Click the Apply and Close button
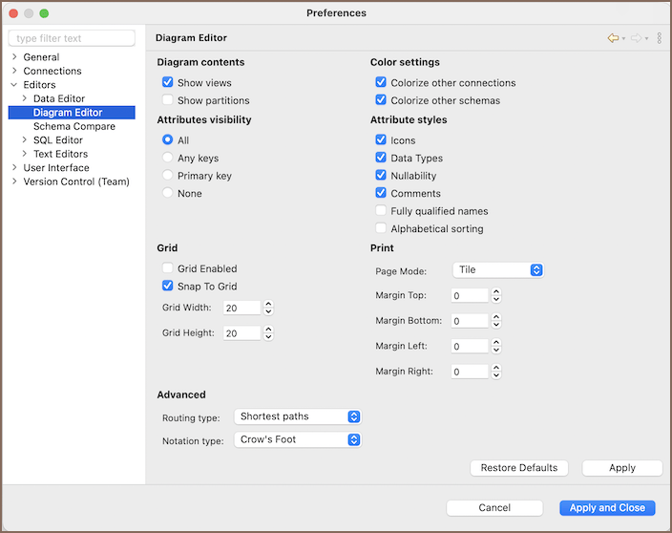The width and height of the screenshot is (672, 533). click(x=607, y=508)
